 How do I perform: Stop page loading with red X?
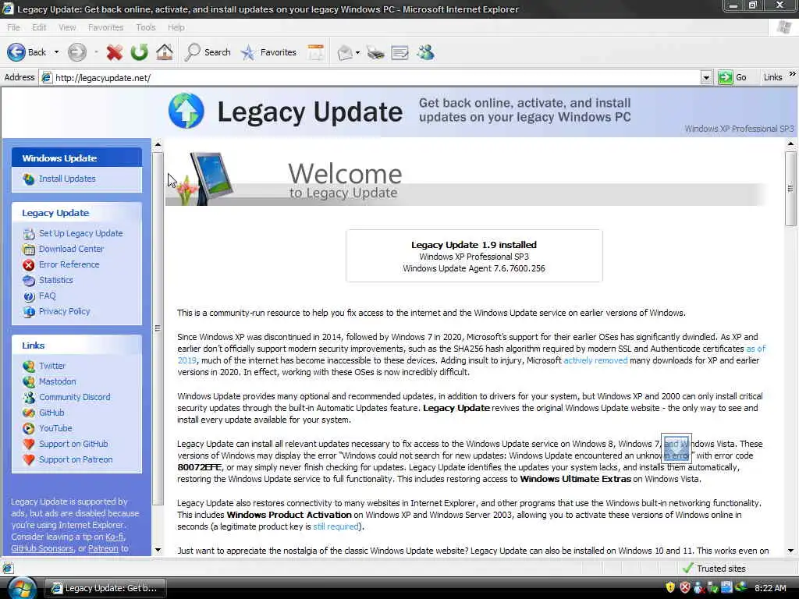click(115, 52)
